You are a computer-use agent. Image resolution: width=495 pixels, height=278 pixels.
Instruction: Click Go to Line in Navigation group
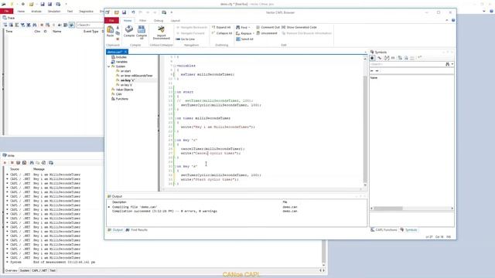(186, 39)
